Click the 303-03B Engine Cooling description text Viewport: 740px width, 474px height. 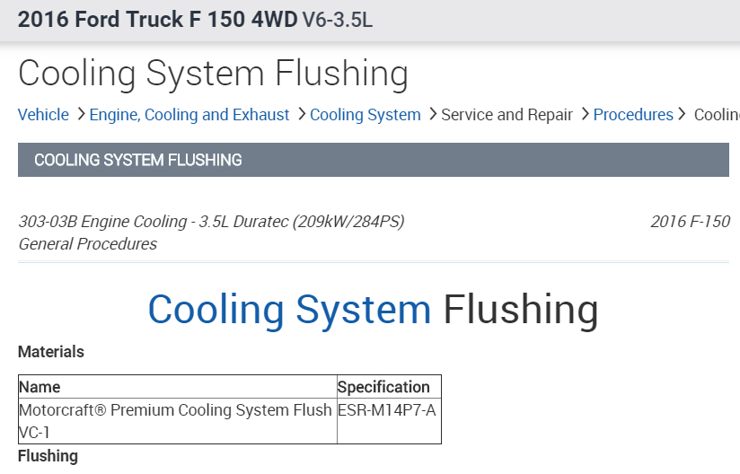(211, 222)
